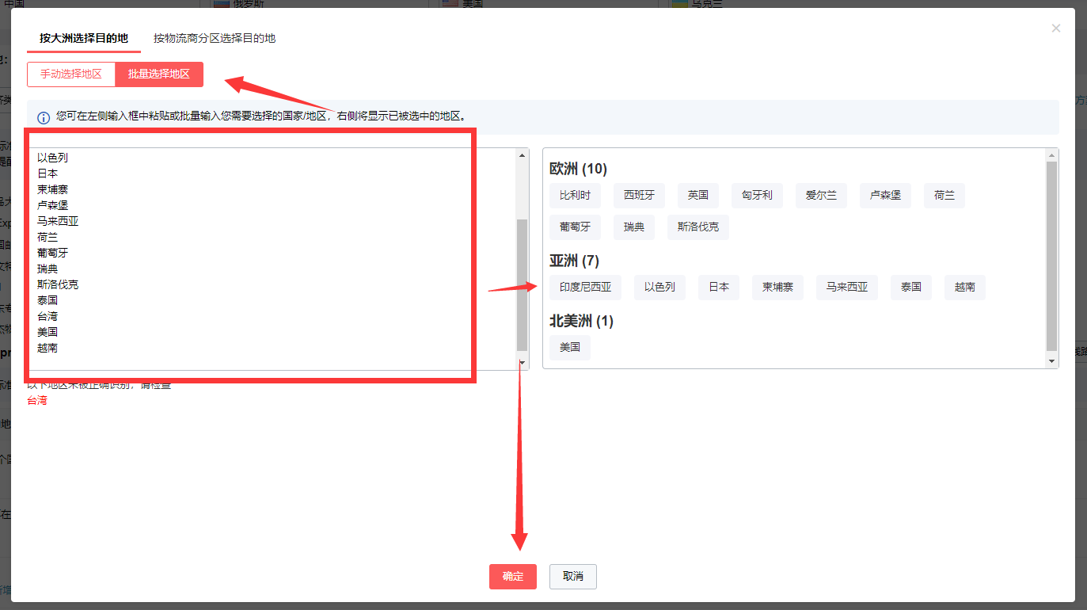Click the 爱尔兰 tag under 欧洲

click(x=821, y=195)
